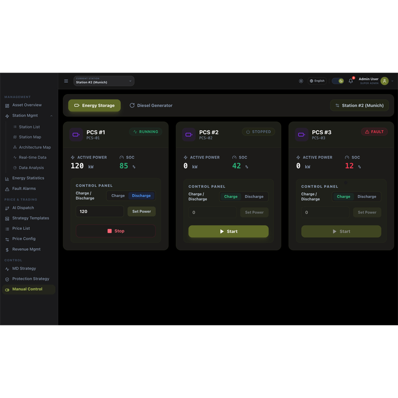Click the PCS #1 power input field
Viewport: 398px width, 398px height.
tap(99, 211)
